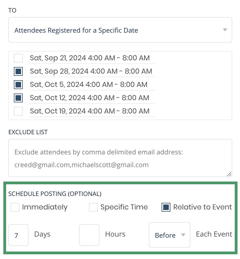Click the 'Hours' label

tap(115, 234)
